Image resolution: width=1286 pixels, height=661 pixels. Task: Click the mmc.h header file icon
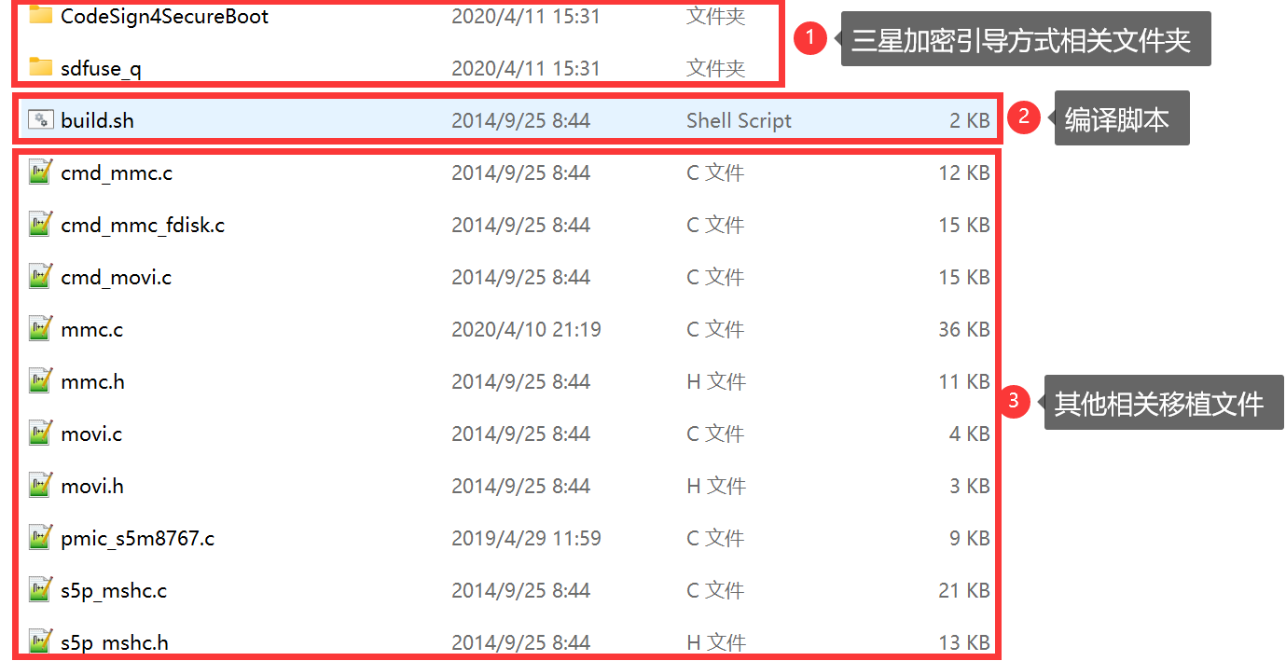point(40,381)
